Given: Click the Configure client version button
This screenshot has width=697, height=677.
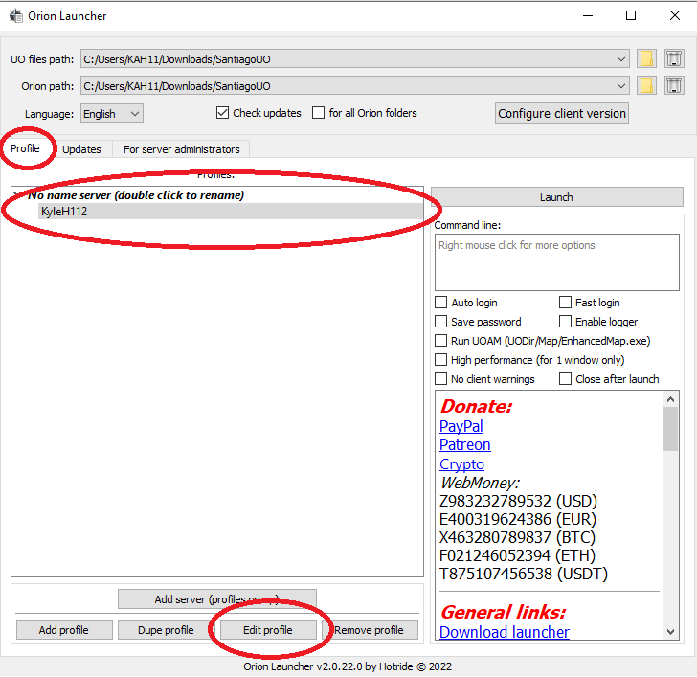Looking at the screenshot, I should coord(562,113).
